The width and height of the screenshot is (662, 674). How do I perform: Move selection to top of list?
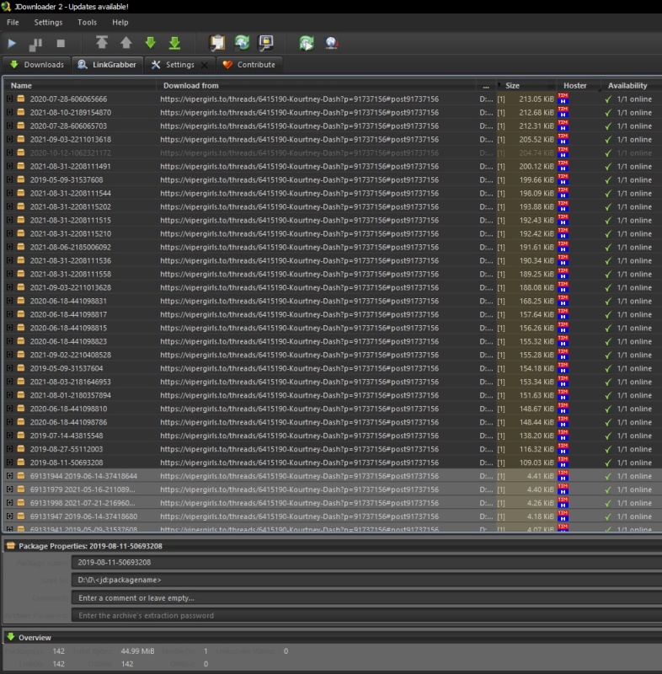pos(102,42)
